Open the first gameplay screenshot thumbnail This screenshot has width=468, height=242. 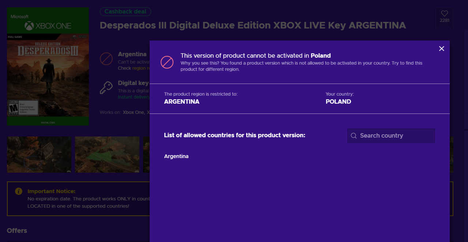point(40,154)
